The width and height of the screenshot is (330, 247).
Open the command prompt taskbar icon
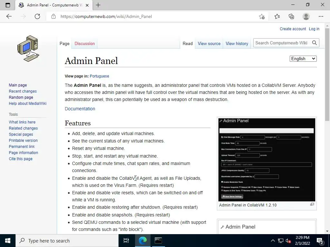[158, 241]
